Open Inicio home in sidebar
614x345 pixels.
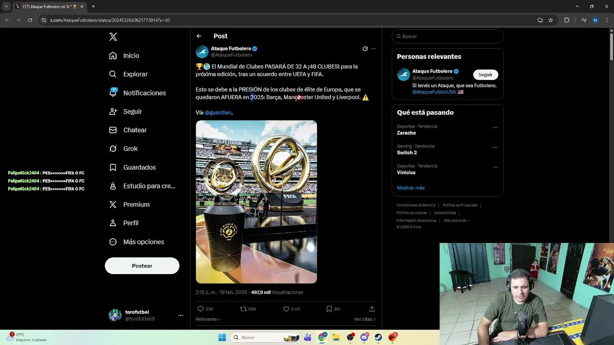[x=124, y=56]
